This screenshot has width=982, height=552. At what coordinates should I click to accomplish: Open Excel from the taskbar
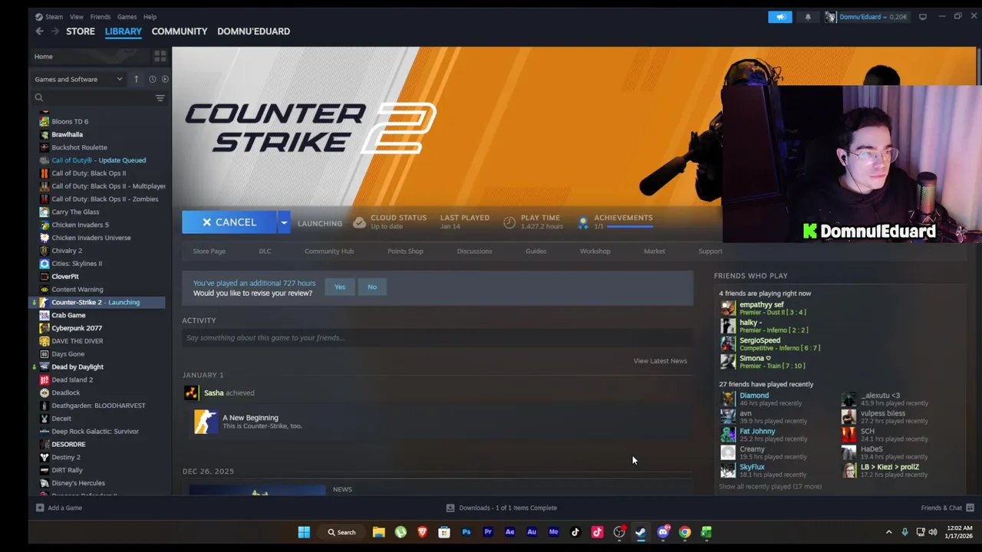pyautogui.click(x=707, y=532)
